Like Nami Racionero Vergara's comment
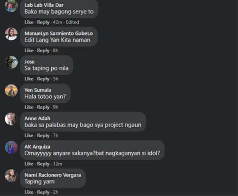Image resolution: width=238 pixels, height=196 pixels. pyautogui.click(x=29, y=192)
